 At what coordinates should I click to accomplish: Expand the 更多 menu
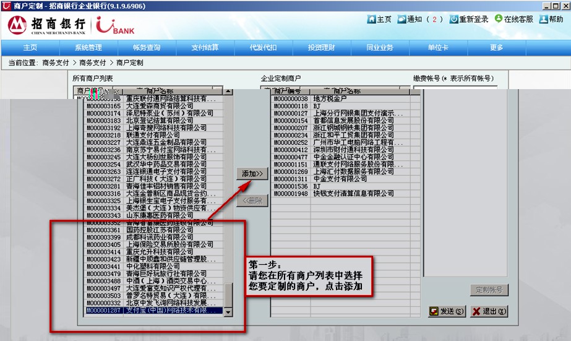pos(496,48)
